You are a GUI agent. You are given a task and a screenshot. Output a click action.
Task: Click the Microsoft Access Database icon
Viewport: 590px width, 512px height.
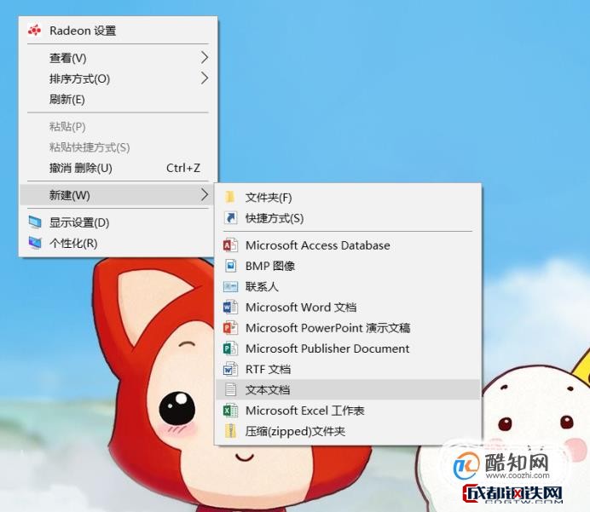click(230, 245)
